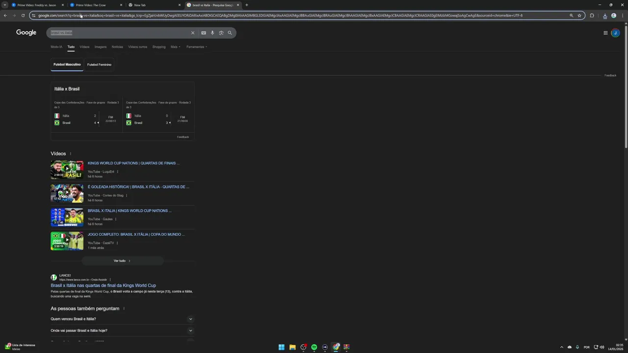This screenshot has height=353, width=628.
Task: Reload the page with refresh icon
Action: [23, 15]
